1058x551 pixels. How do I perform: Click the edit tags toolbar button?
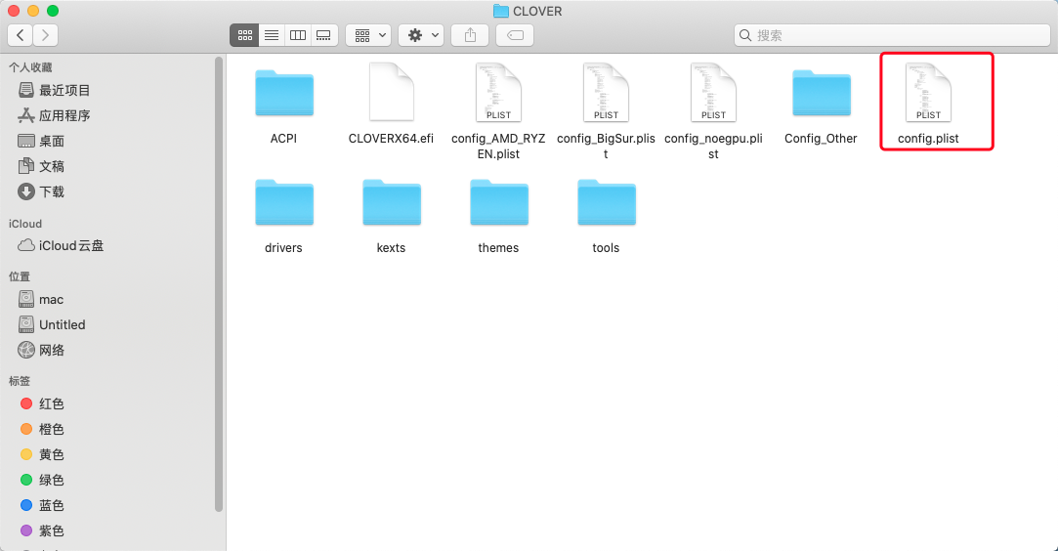pos(515,35)
